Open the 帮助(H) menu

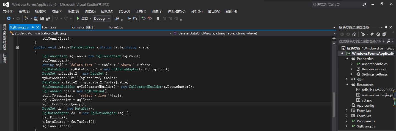click(x=231, y=11)
